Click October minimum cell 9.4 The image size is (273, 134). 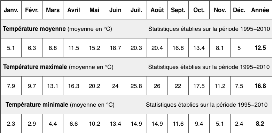[199, 124]
